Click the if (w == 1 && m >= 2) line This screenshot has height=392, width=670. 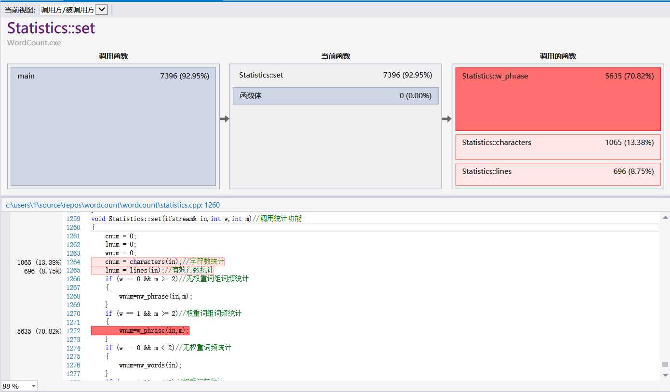pos(174,314)
